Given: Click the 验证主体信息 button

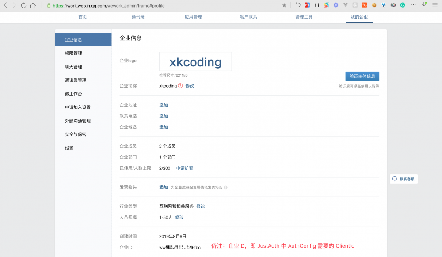Looking at the screenshot, I should click(x=362, y=76).
